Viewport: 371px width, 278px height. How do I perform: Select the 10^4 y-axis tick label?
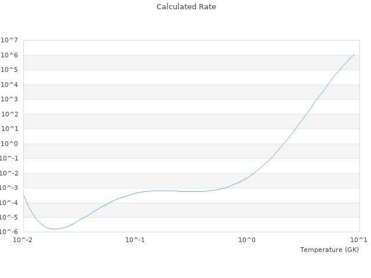9,85
